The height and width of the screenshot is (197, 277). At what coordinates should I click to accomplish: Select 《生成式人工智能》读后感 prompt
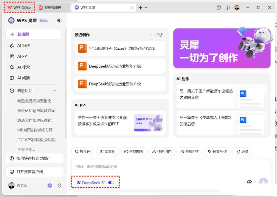[x=222, y=123]
